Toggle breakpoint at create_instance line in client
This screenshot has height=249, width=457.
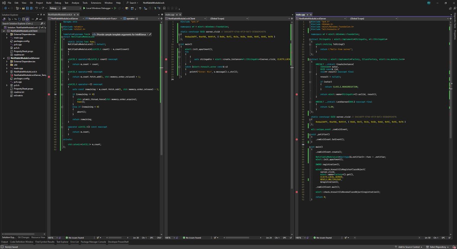[166, 59]
